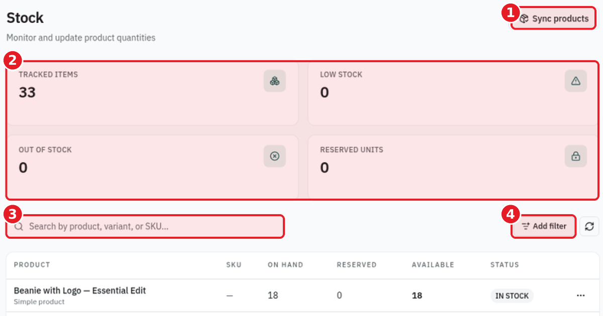Click the AVAILABLE column header
603x316 pixels.
[433, 265]
